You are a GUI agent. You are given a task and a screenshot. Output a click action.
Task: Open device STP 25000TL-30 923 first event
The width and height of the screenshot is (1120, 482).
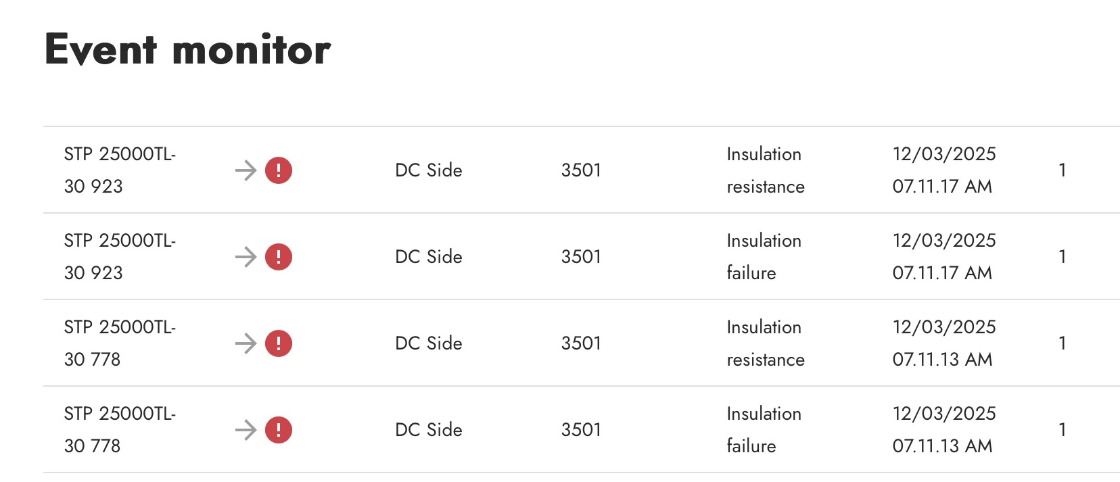point(120,170)
